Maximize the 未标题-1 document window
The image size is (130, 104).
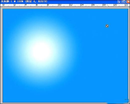(x=124, y=1)
